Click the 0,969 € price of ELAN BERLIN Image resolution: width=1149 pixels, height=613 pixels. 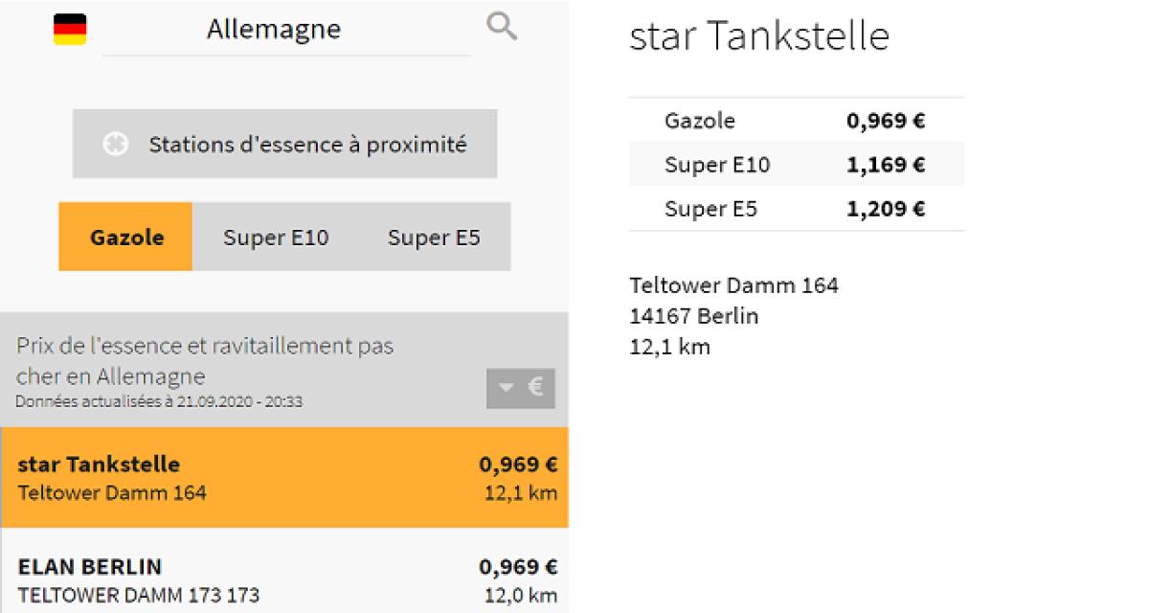tap(518, 567)
